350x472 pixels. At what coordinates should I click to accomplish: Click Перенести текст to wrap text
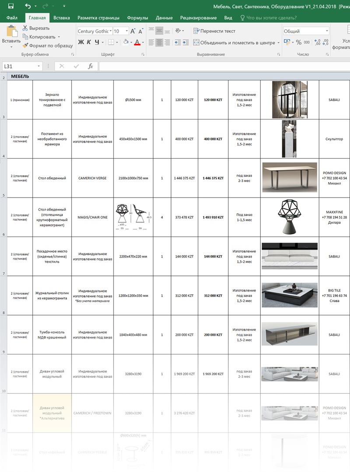tap(214, 31)
